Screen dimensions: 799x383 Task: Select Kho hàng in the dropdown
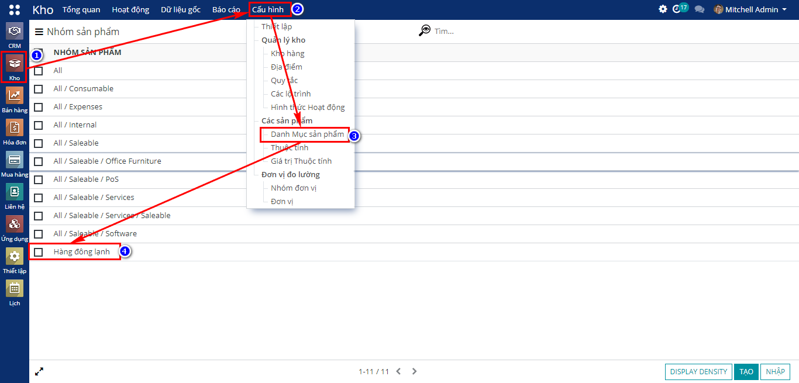click(287, 54)
